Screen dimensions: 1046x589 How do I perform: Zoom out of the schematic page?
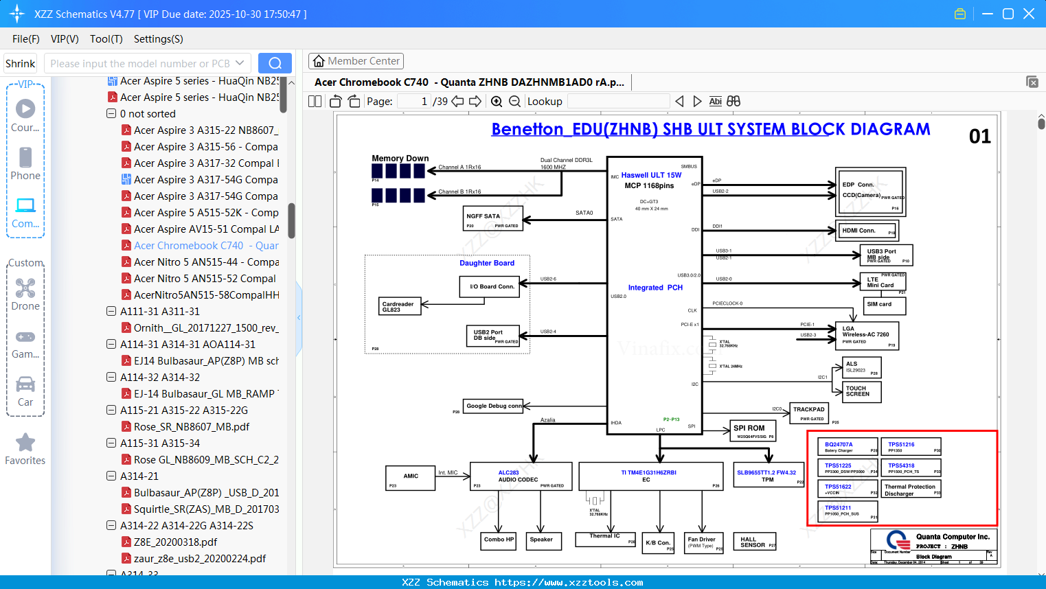click(x=514, y=102)
